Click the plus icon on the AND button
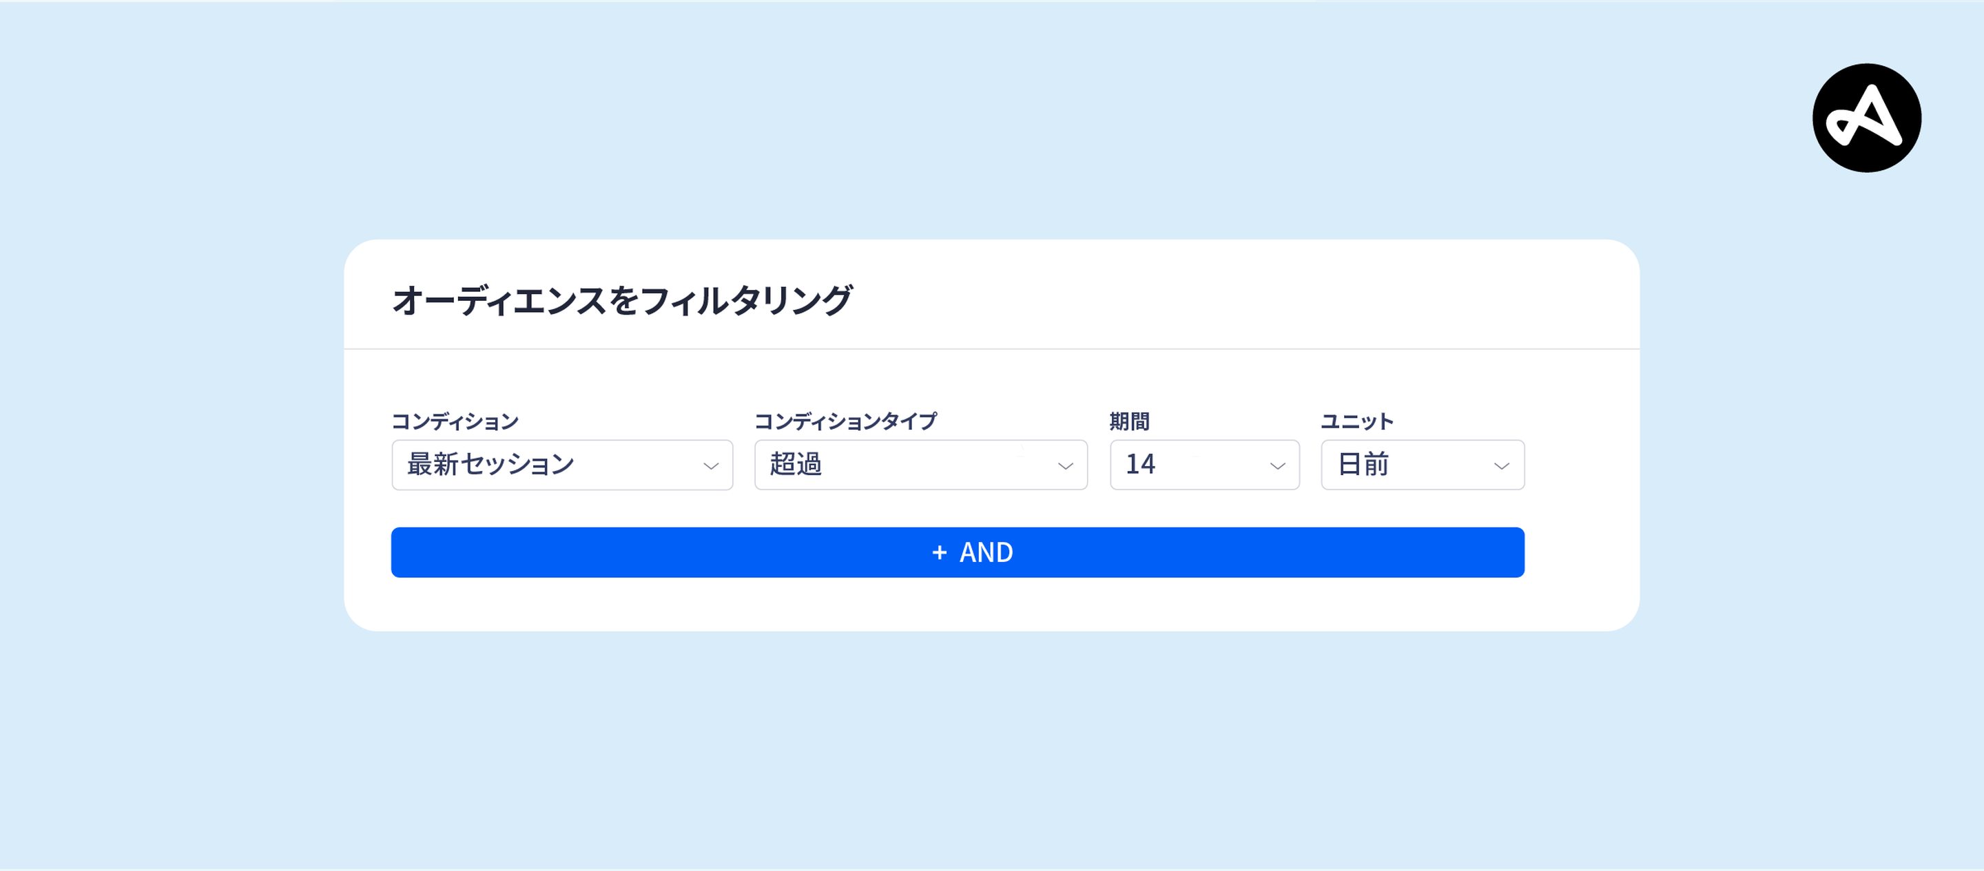The image size is (1984, 871). [x=939, y=552]
